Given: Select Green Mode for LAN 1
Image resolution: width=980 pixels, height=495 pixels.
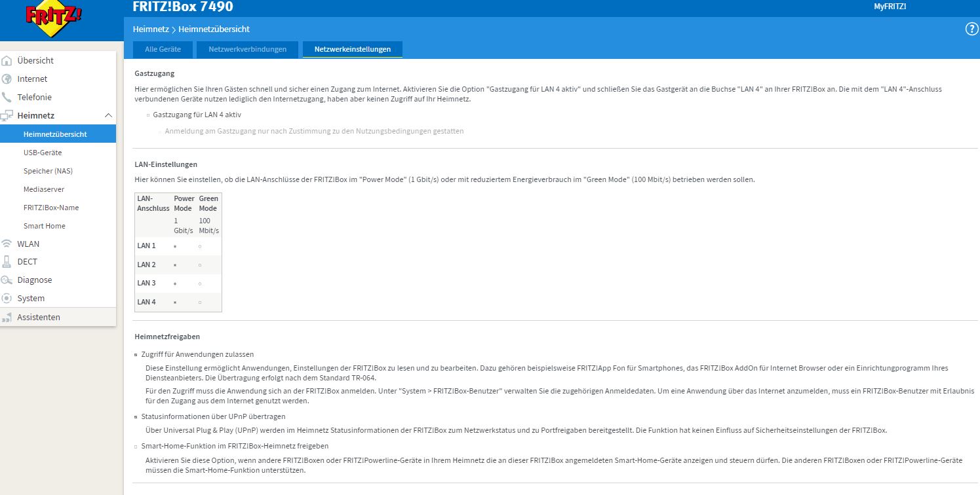Looking at the screenshot, I should (200, 246).
